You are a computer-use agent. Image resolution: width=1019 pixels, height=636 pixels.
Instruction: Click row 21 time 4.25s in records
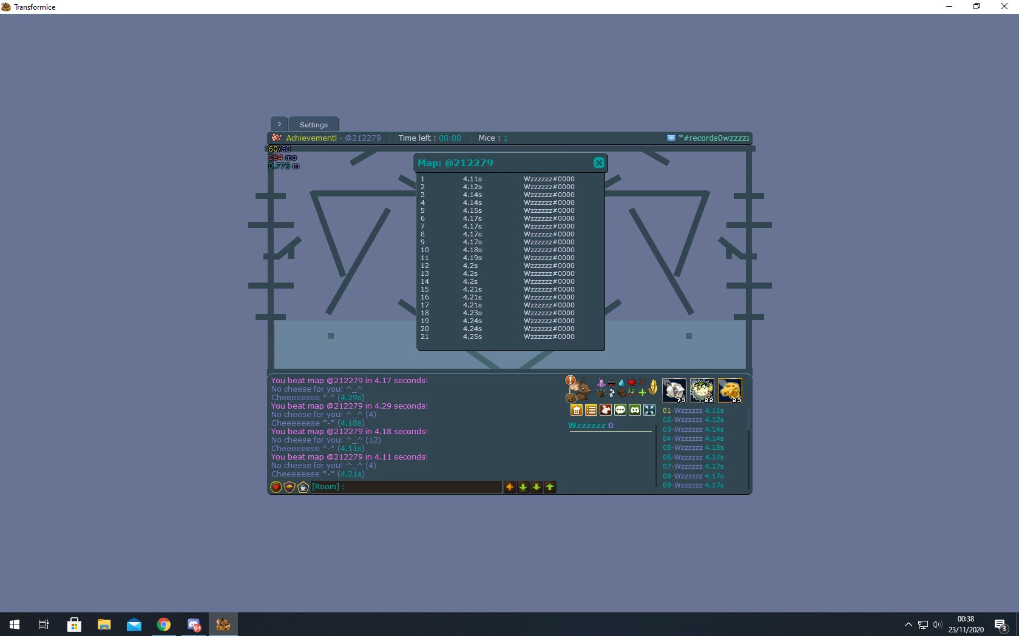click(472, 336)
